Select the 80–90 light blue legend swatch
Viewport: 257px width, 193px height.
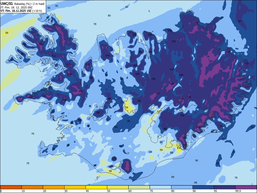point(182,187)
